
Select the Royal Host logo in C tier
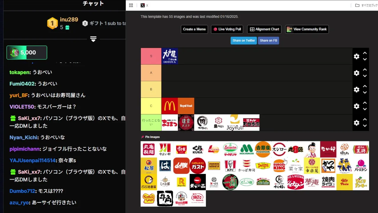186,106
